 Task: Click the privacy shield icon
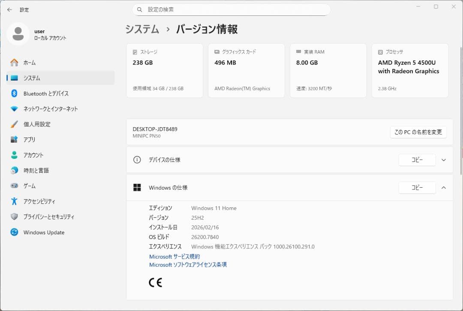tap(14, 217)
